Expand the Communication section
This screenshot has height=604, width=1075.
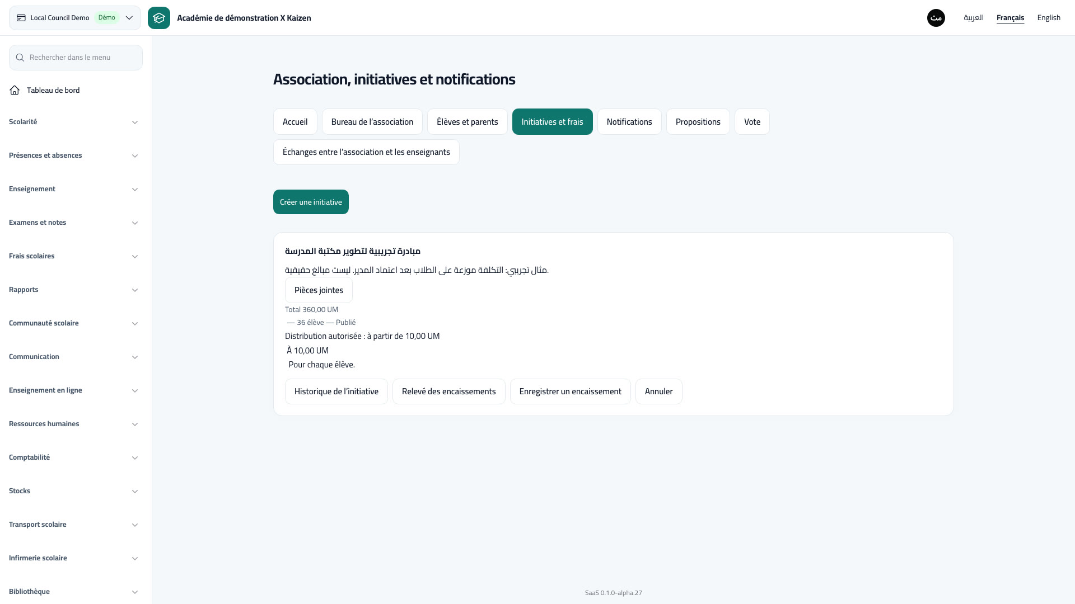[73, 357]
